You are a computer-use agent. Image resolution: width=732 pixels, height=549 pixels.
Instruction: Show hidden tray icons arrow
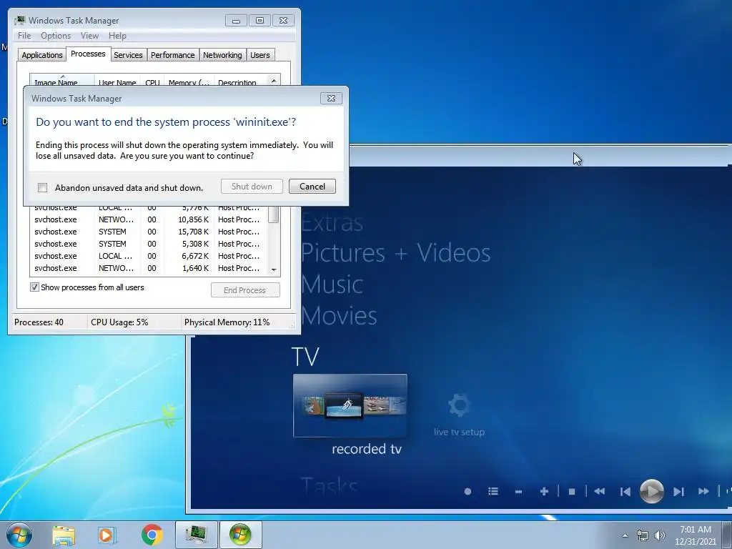pos(625,535)
